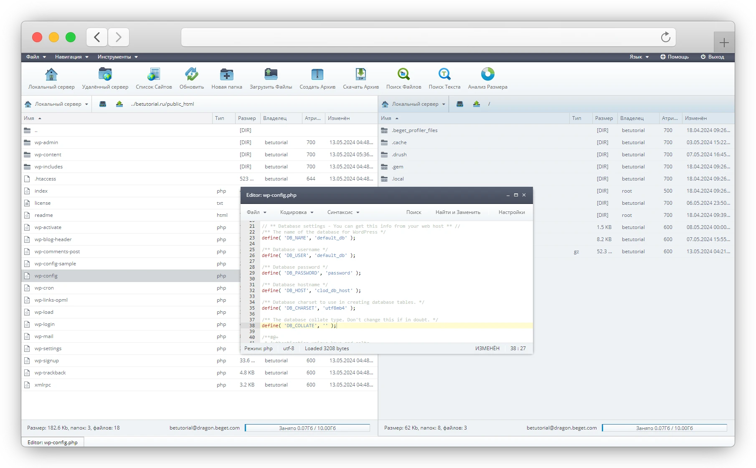Expand the left panel Локальный сервер dropdown
The height and width of the screenshot is (468, 756).
pyautogui.click(x=57, y=104)
